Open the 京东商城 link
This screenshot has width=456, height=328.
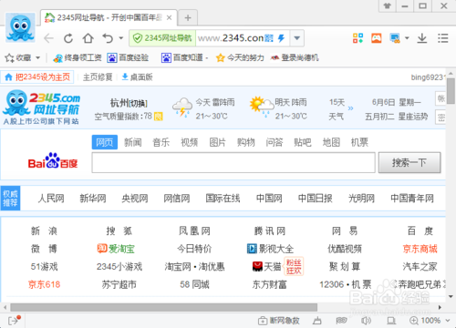pos(420,249)
